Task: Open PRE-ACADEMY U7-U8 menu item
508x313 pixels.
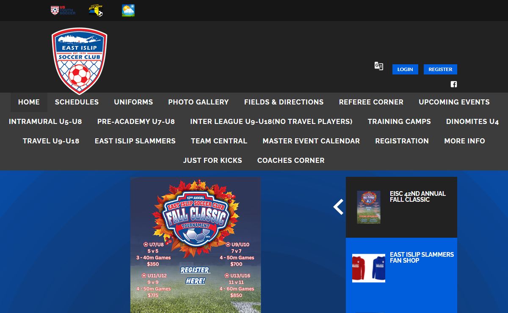Action: 136,121
